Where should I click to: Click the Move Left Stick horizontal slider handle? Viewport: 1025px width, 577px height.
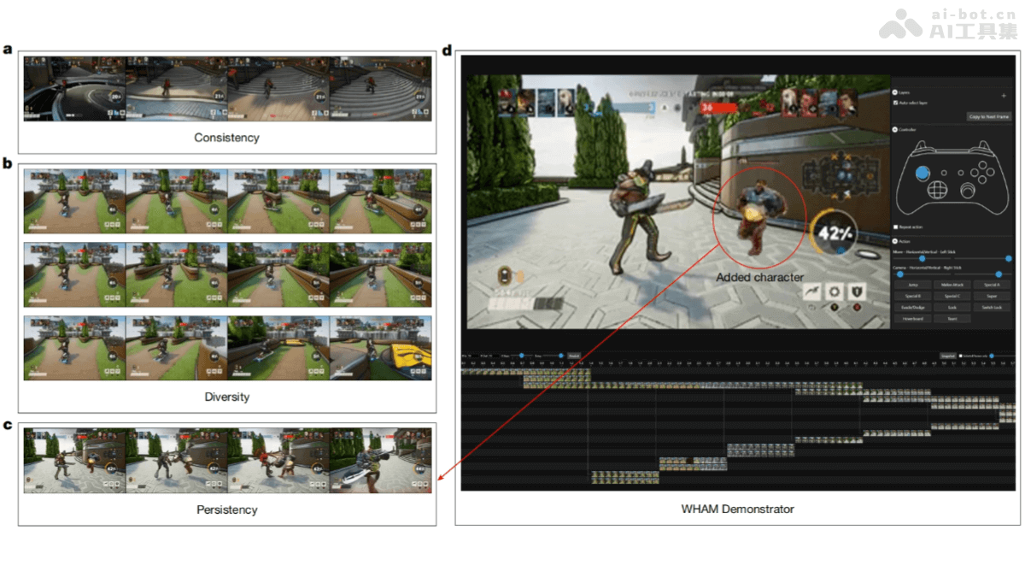tap(922, 258)
